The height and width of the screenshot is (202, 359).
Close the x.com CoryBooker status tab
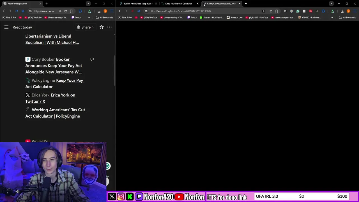(239, 4)
